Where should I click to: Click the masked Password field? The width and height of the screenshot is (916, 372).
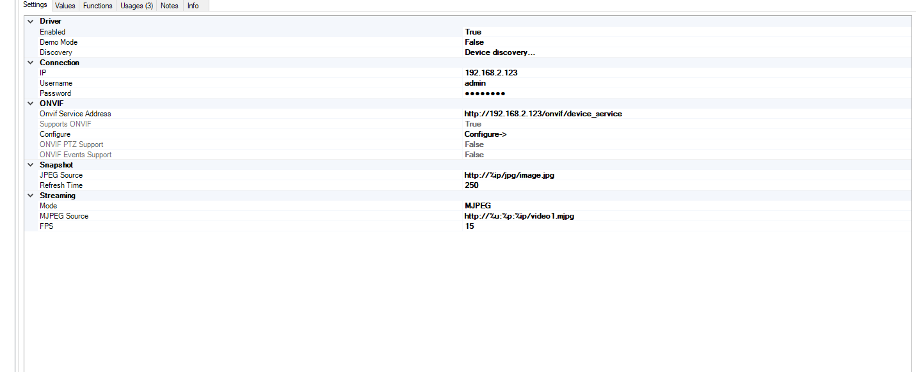click(485, 93)
